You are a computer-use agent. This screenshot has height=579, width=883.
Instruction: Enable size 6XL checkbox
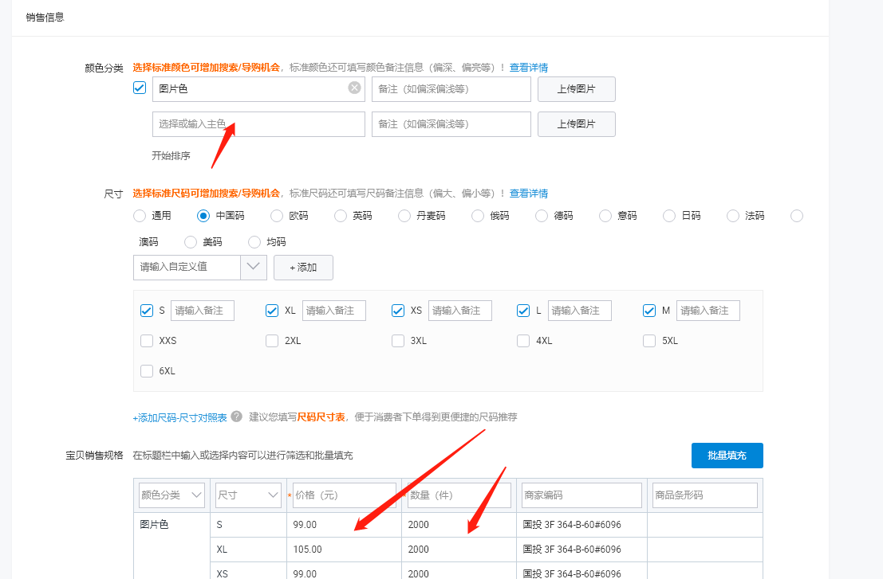coord(147,371)
